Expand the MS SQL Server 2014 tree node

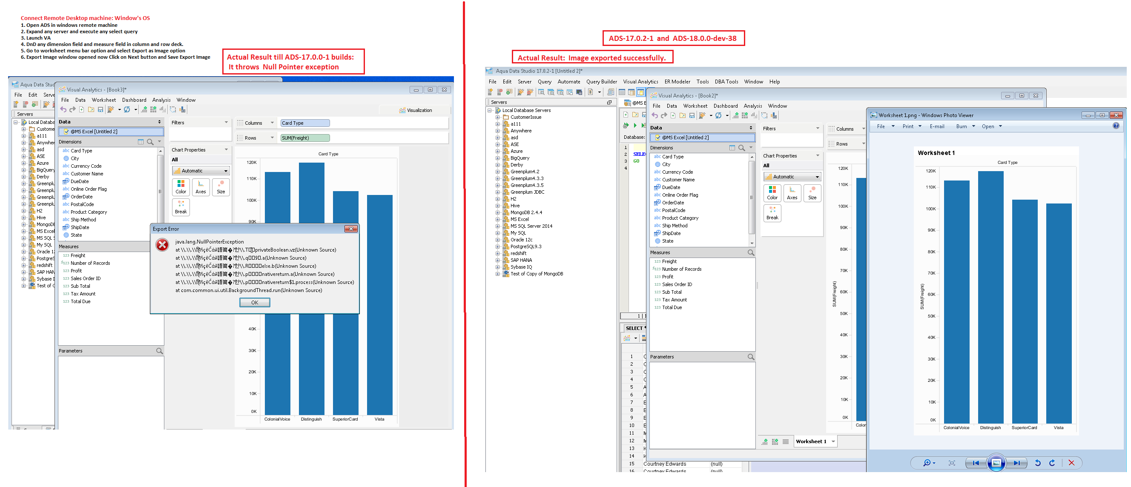(497, 226)
